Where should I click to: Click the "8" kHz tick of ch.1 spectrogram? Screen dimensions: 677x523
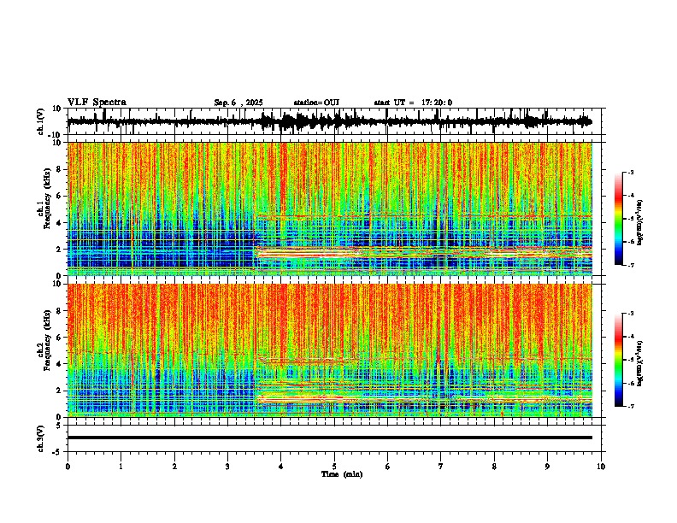point(60,169)
